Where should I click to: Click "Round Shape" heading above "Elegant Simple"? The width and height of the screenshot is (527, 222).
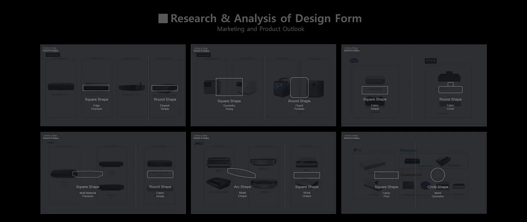coord(165,99)
